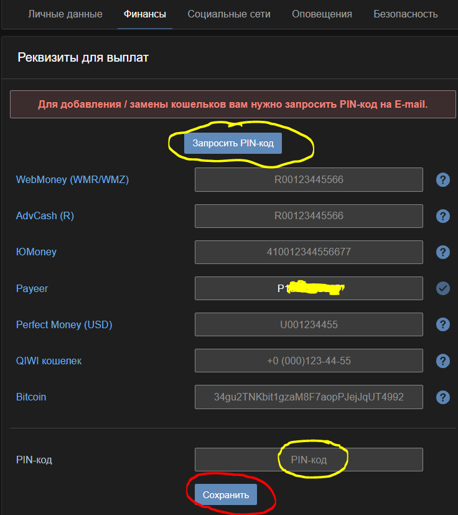Screen dimensions: 458x515
Task: Click the WebMoney help question icon
Action: point(442,180)
